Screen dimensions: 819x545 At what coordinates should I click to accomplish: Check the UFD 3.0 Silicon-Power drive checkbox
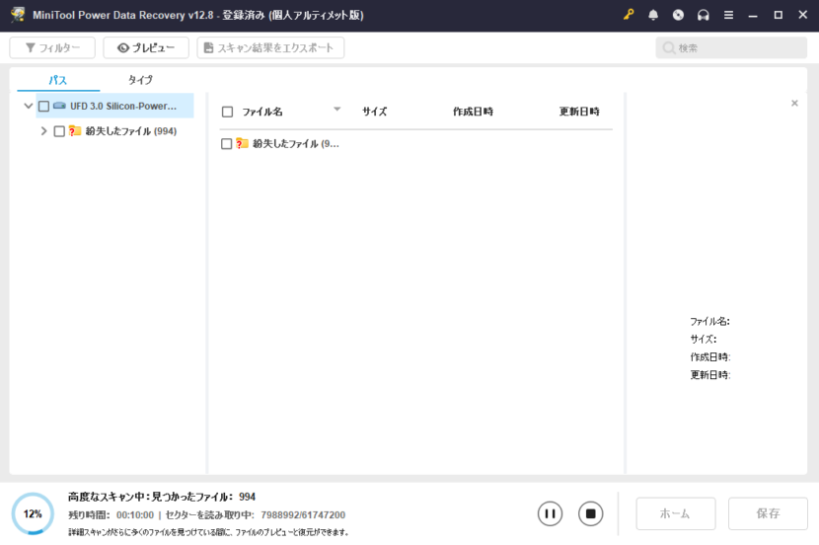[43, 107]
